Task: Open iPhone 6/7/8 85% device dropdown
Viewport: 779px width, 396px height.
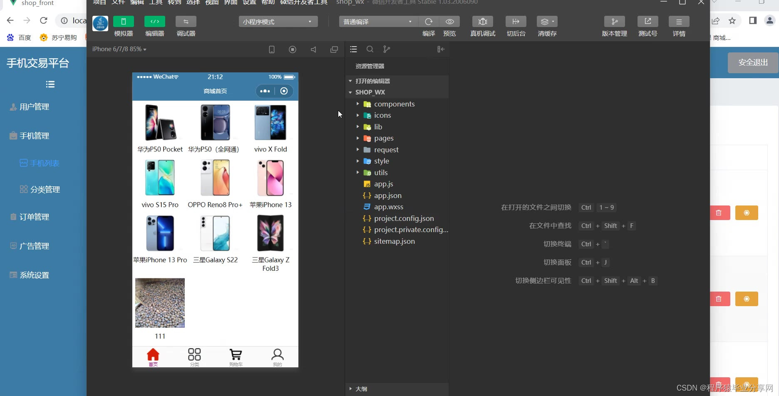Action: tap(119, 49)
